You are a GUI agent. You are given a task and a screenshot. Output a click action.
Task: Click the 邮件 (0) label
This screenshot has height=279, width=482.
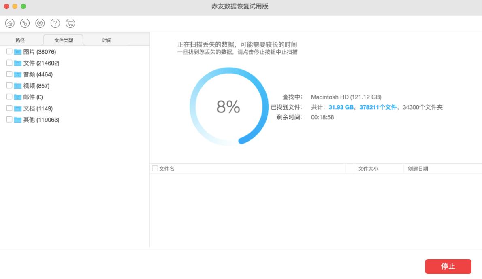coord(33,97)
